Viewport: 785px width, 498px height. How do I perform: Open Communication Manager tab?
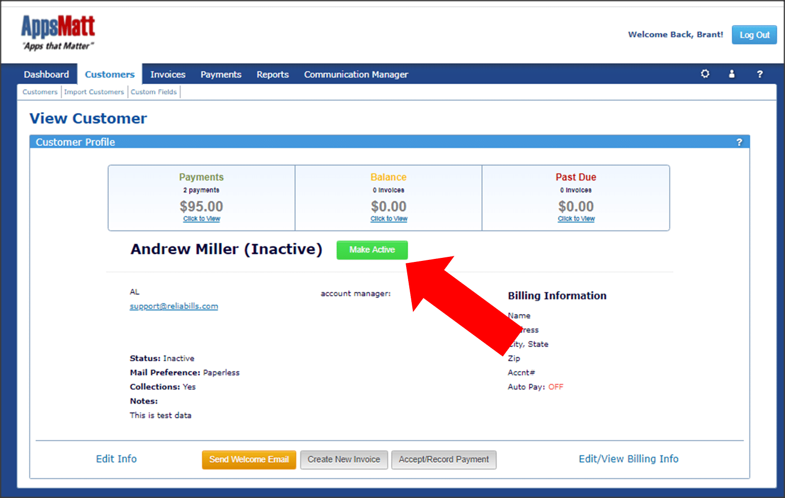[x=356, y=74]
